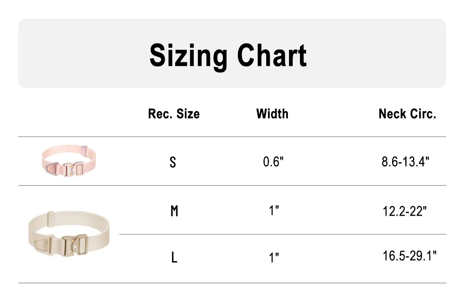465x302 pixels.
Task: Click the 8.6-13.4" neck circumference value
Action: [x=405, y=162]
